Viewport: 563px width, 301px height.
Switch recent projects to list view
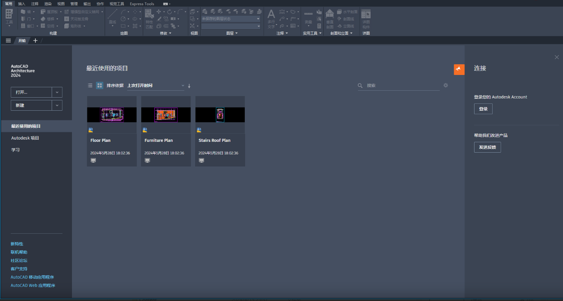coord(90,85)
